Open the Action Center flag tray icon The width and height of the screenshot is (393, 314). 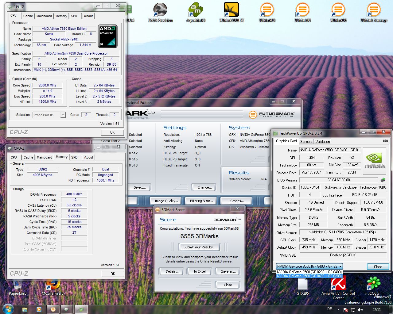[x=346, y=310]
